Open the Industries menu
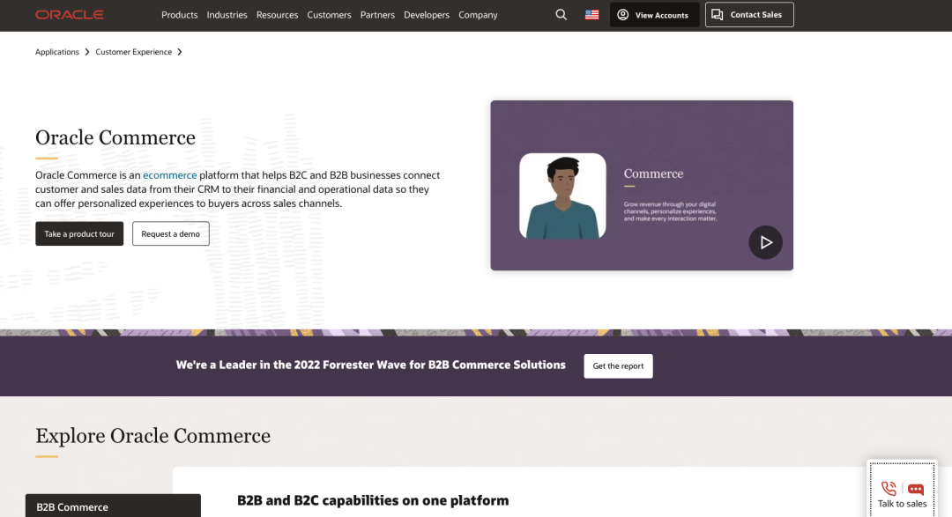This screenshot has height=517, width=952. pyautogui.click(x=227, y=15)
